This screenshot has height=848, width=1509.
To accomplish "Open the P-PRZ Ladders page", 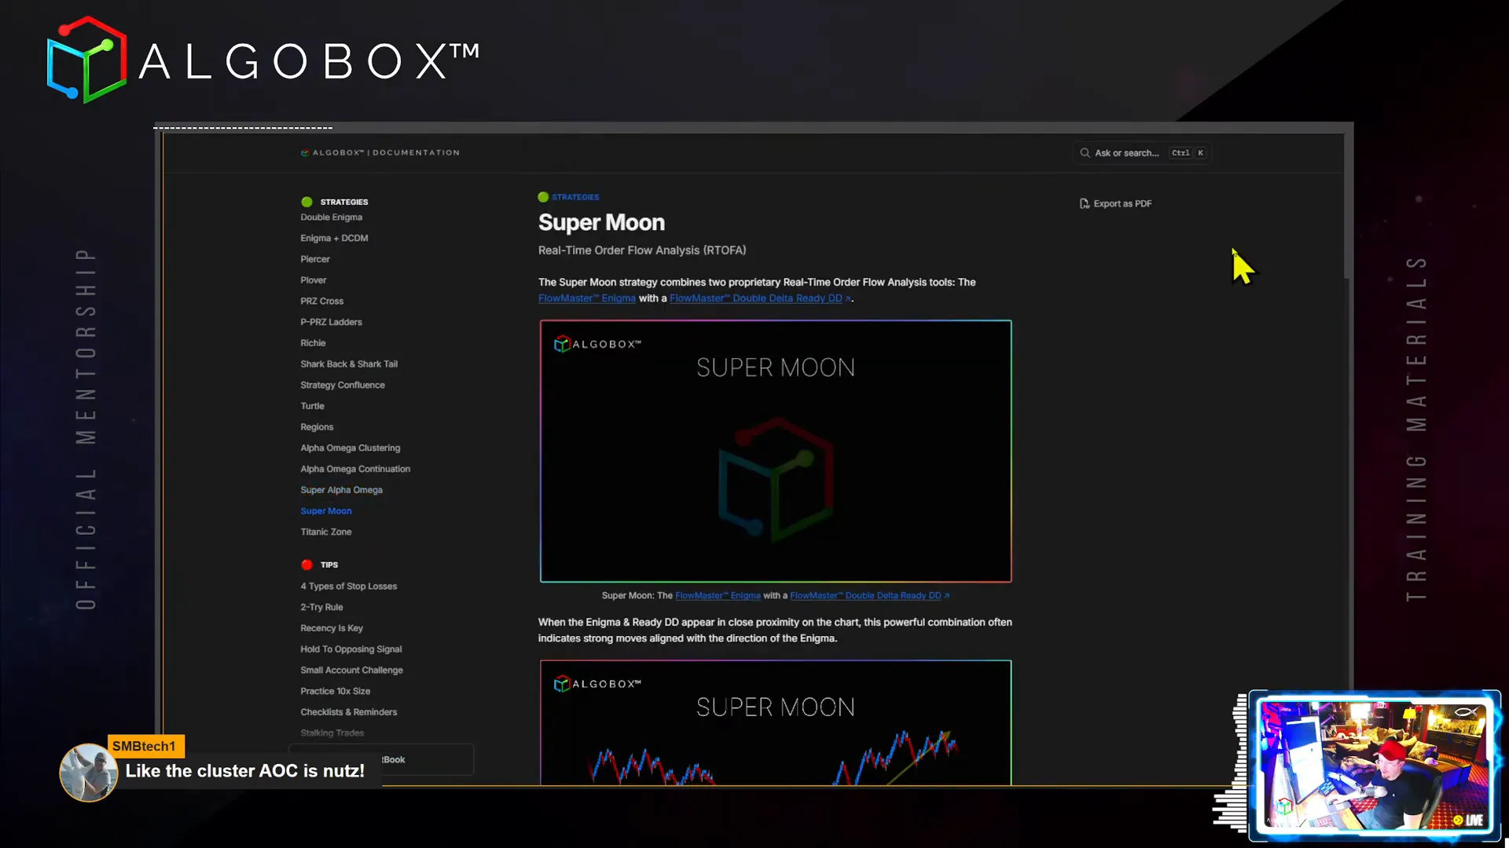I will click(x=331, y=322).
